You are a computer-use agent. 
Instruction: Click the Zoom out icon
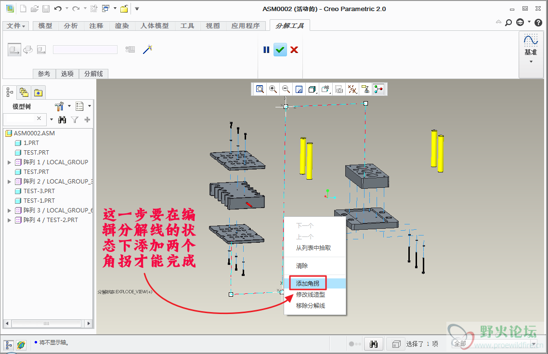pos(286,90)
